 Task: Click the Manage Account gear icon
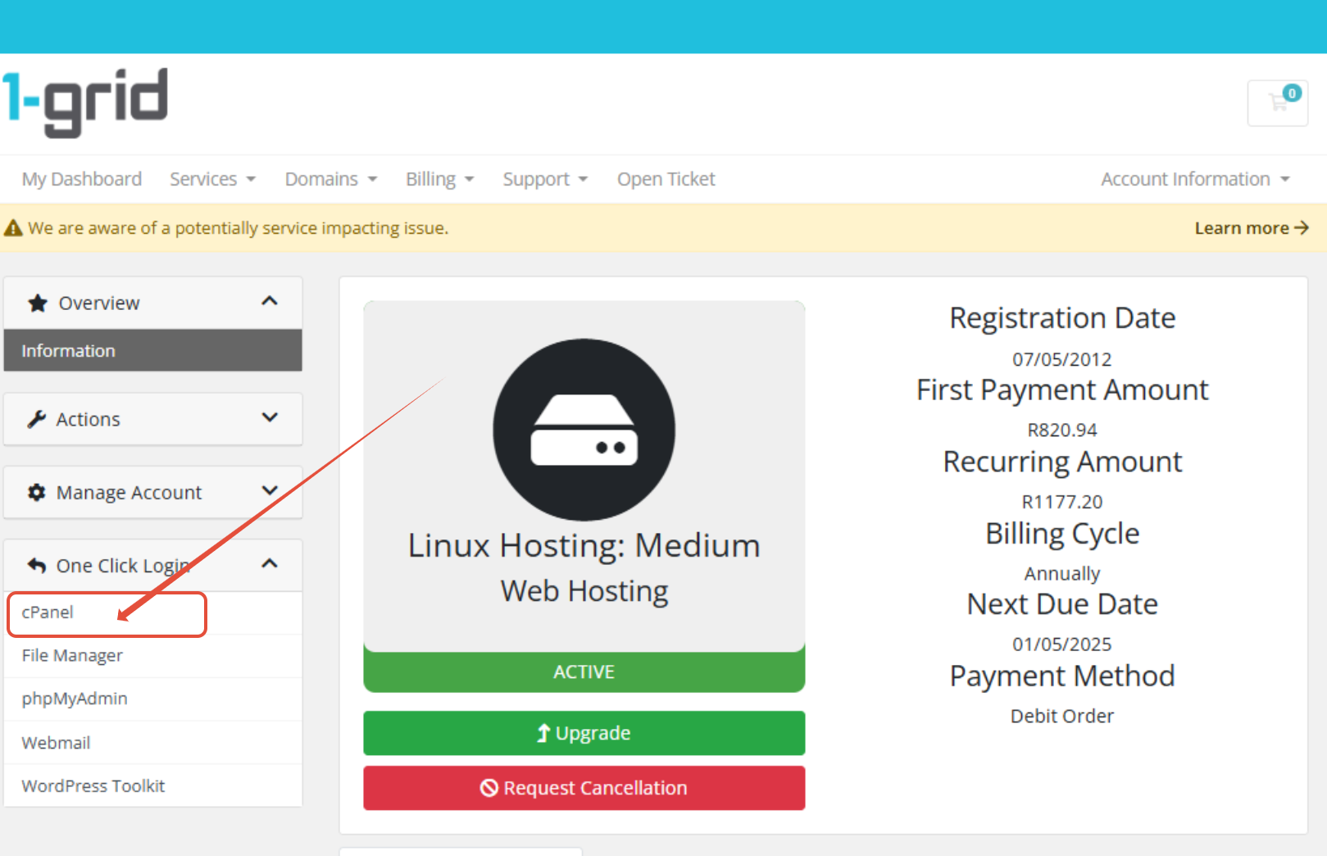tap(36, 492)
